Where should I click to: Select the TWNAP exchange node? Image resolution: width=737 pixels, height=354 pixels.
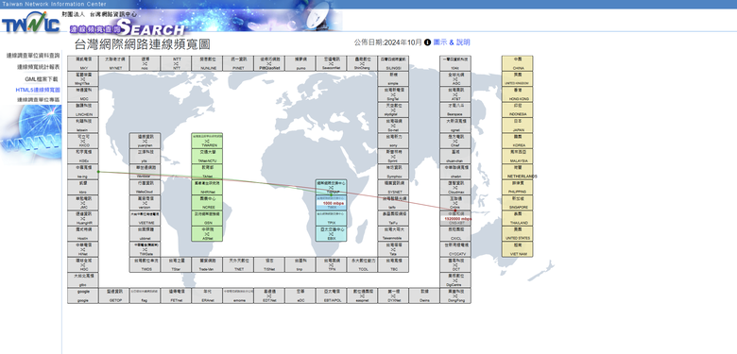[332, 187]
